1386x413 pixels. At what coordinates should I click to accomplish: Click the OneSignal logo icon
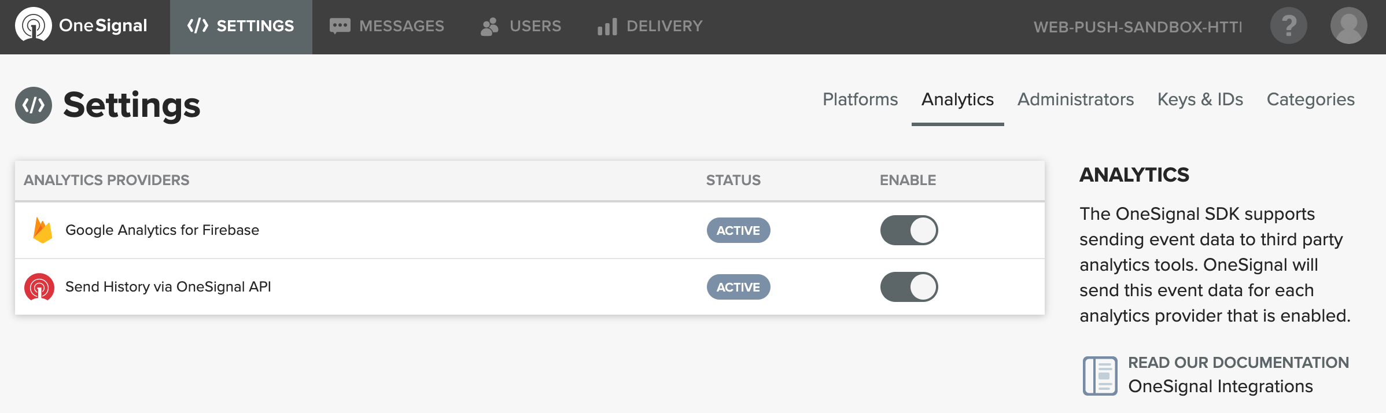34,25
